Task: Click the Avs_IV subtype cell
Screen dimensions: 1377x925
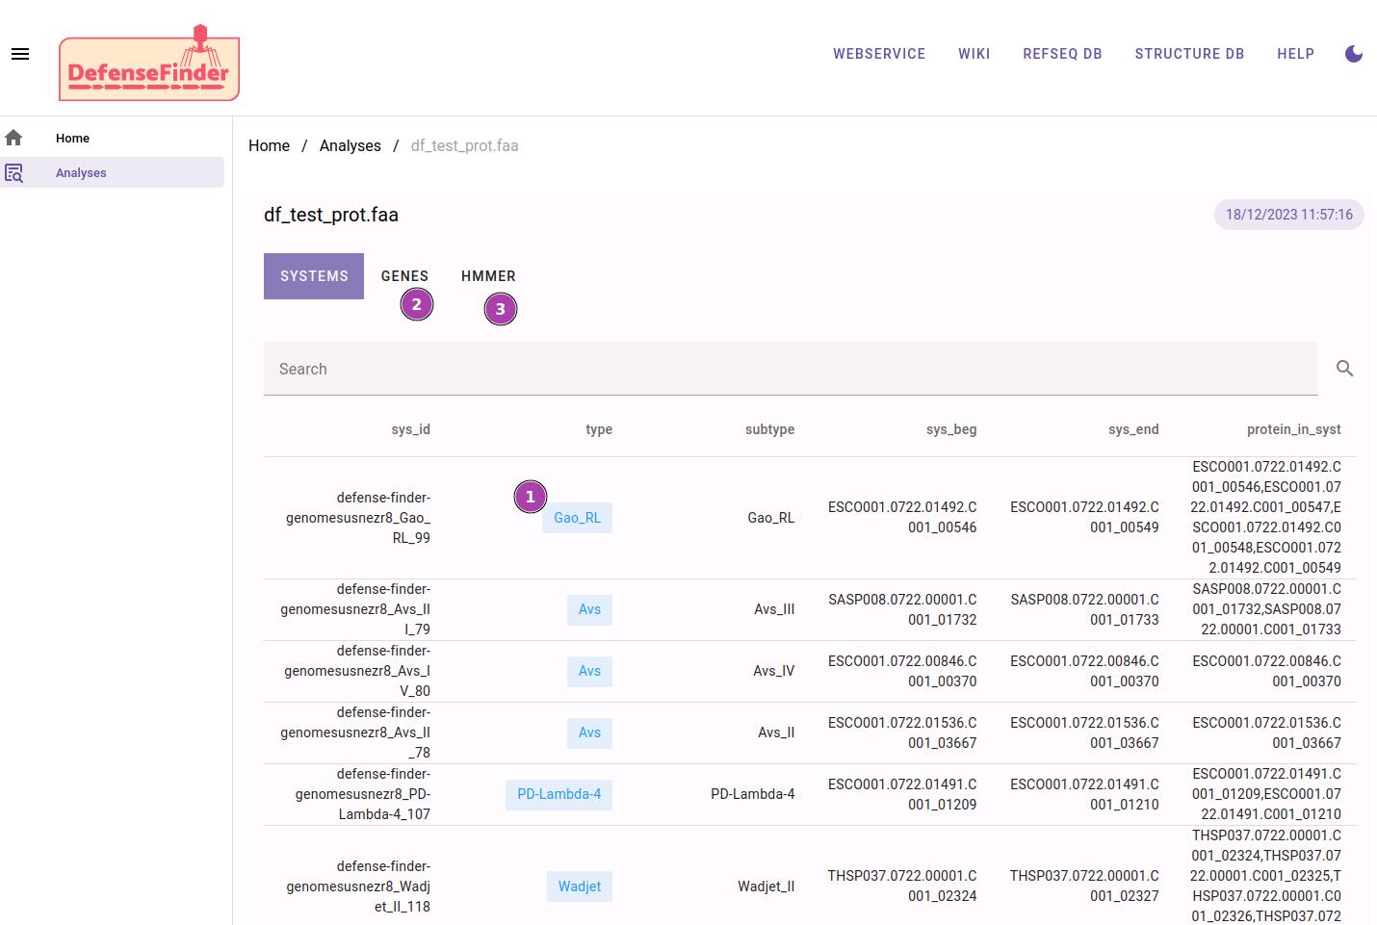Action: (774, 671)
